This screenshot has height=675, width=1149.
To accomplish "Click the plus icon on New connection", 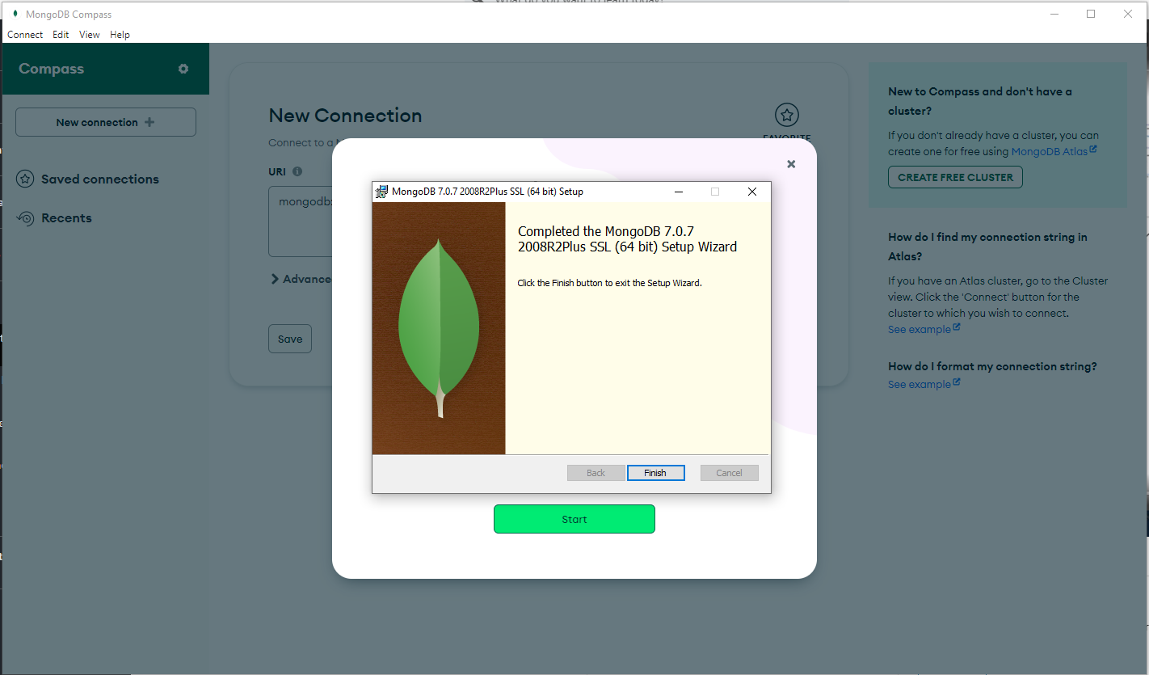I will (149, 122).
